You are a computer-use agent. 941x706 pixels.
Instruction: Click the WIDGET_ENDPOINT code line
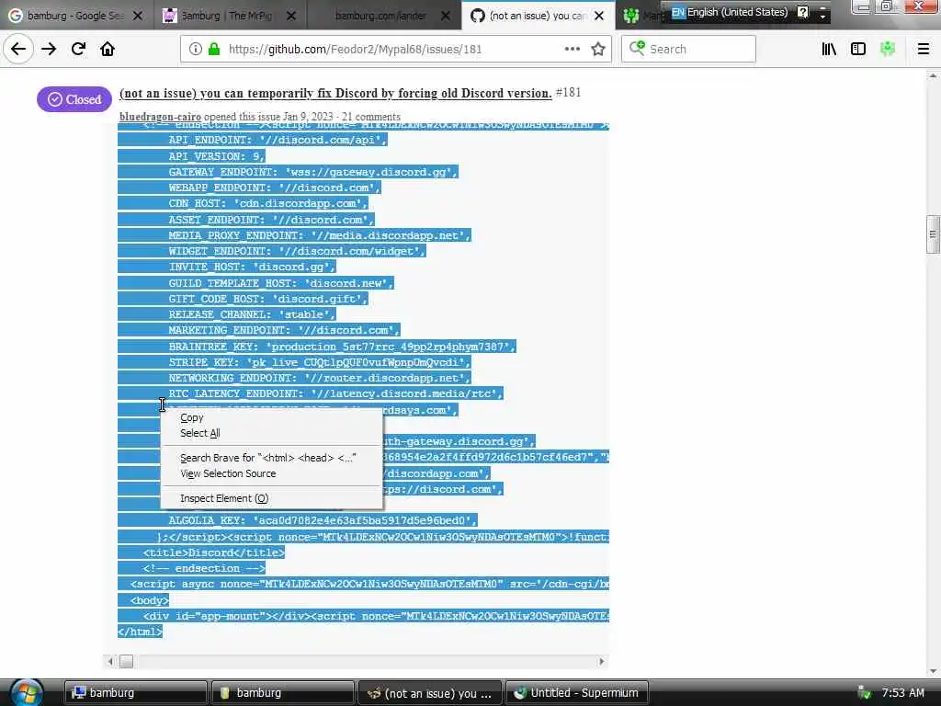coord(297,251)
